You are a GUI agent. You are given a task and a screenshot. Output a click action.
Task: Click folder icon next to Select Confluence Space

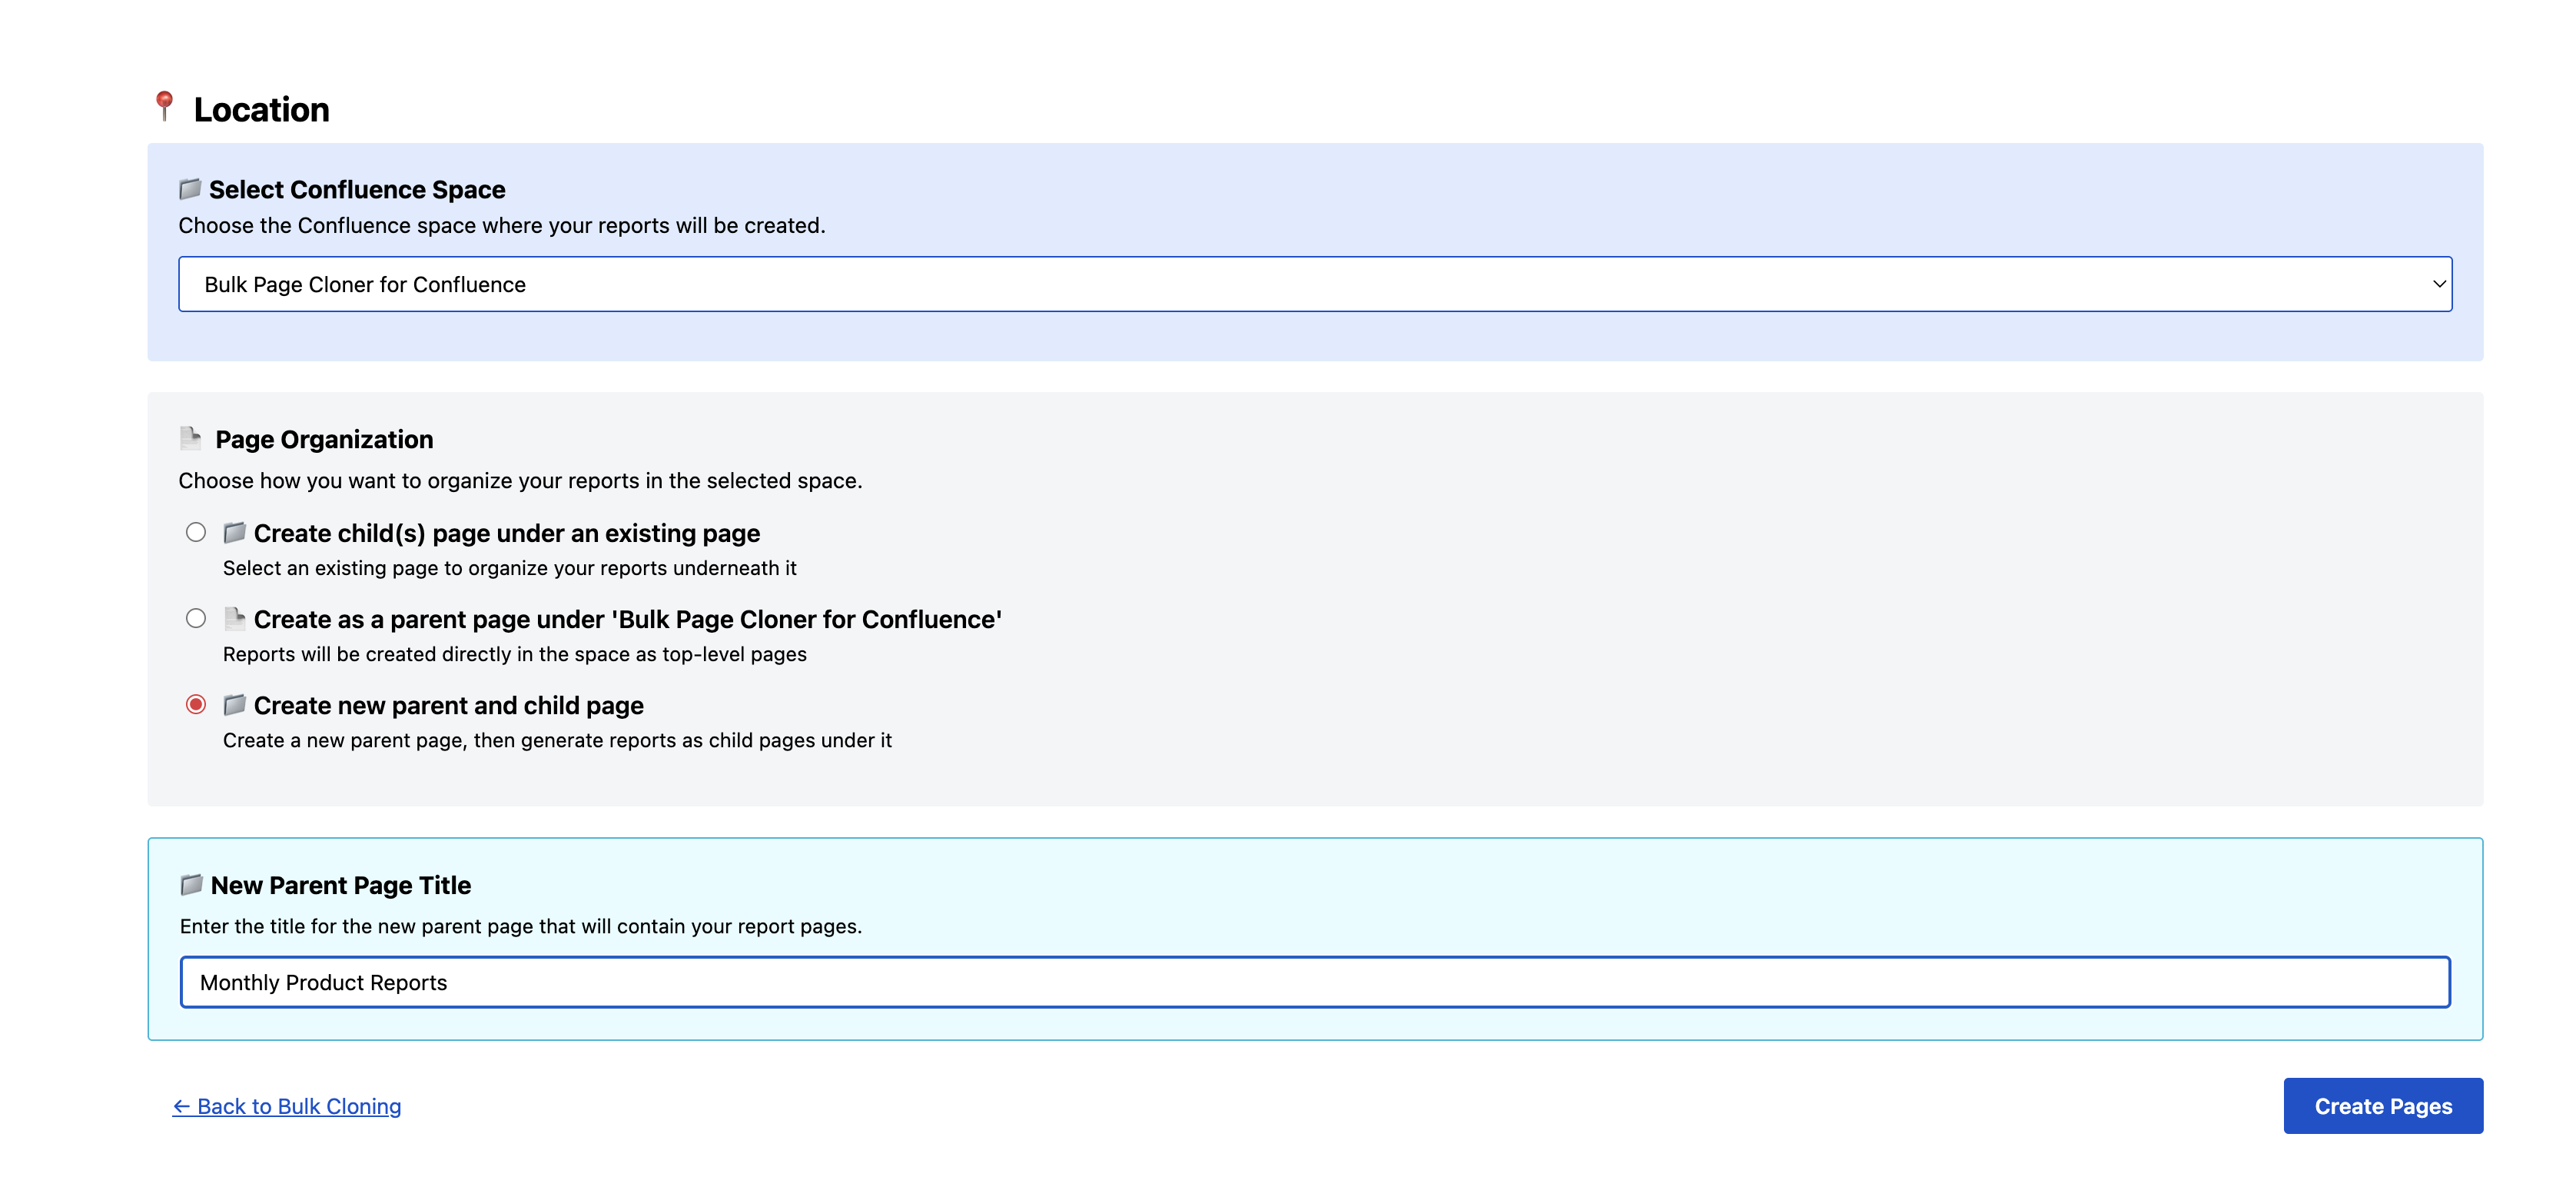[x=190, y=189]
